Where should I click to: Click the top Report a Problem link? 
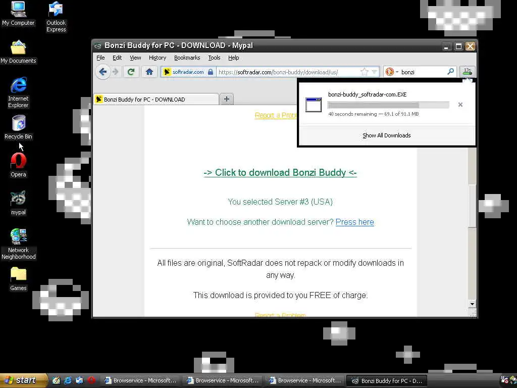[276, 115]
